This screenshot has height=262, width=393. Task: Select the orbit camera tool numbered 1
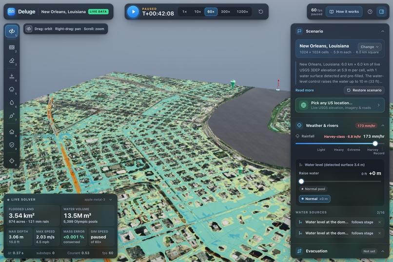tap(12, 31)
